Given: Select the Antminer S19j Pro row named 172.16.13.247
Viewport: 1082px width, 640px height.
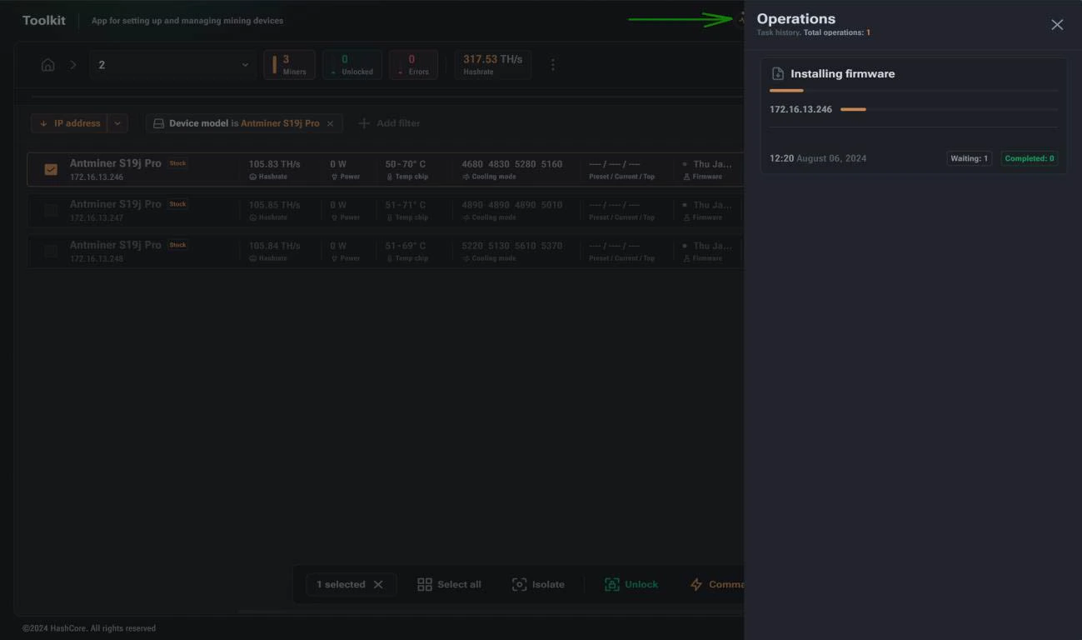Looking at the screenshot, I should (385, 210).
